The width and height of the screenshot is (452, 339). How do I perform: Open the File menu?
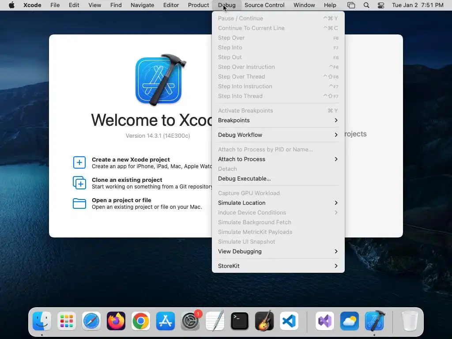[x=55, y=5]
